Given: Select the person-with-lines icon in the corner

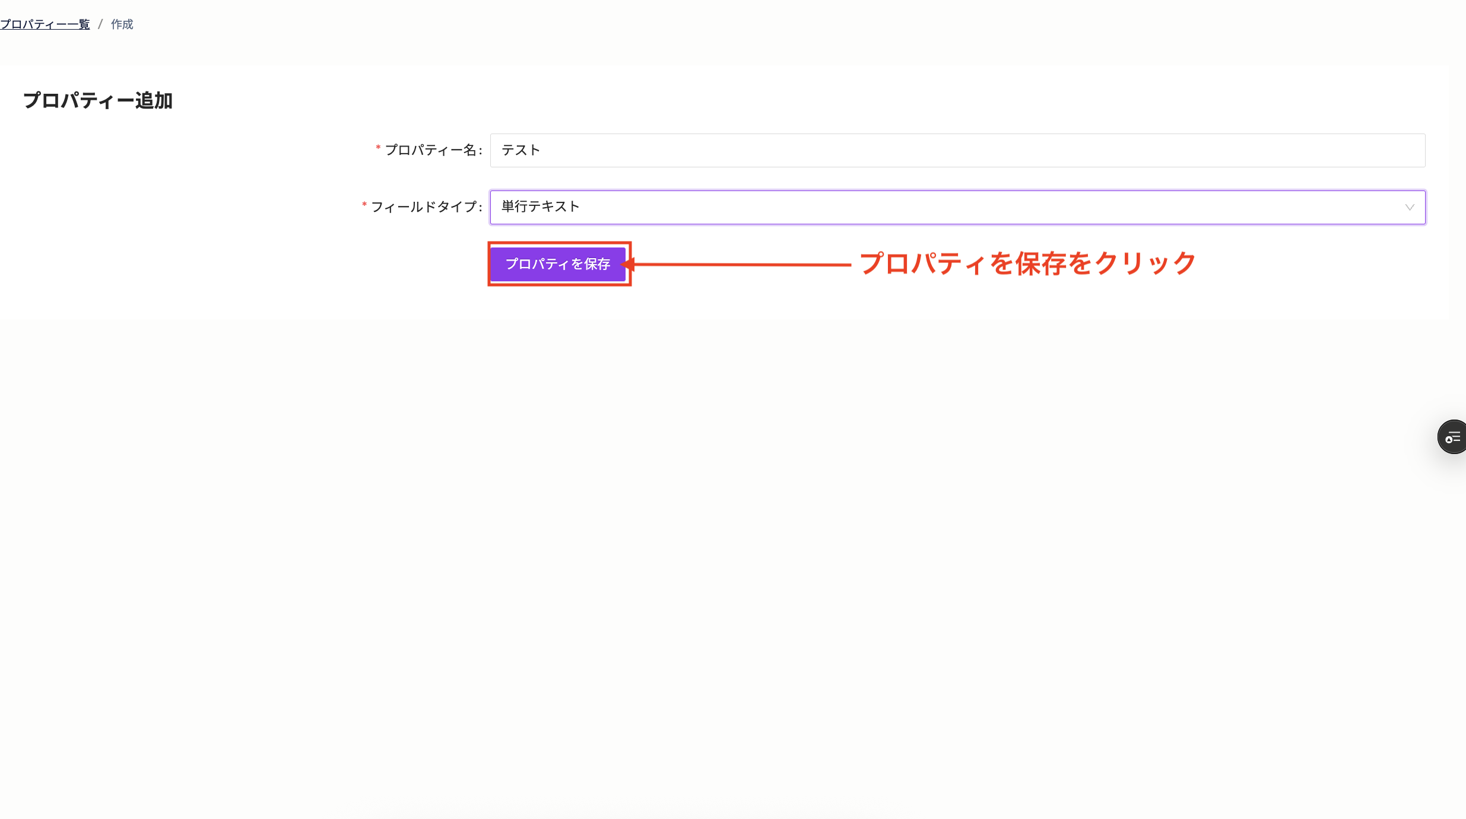Looking at the screenshot, I should coord(1452,437).
